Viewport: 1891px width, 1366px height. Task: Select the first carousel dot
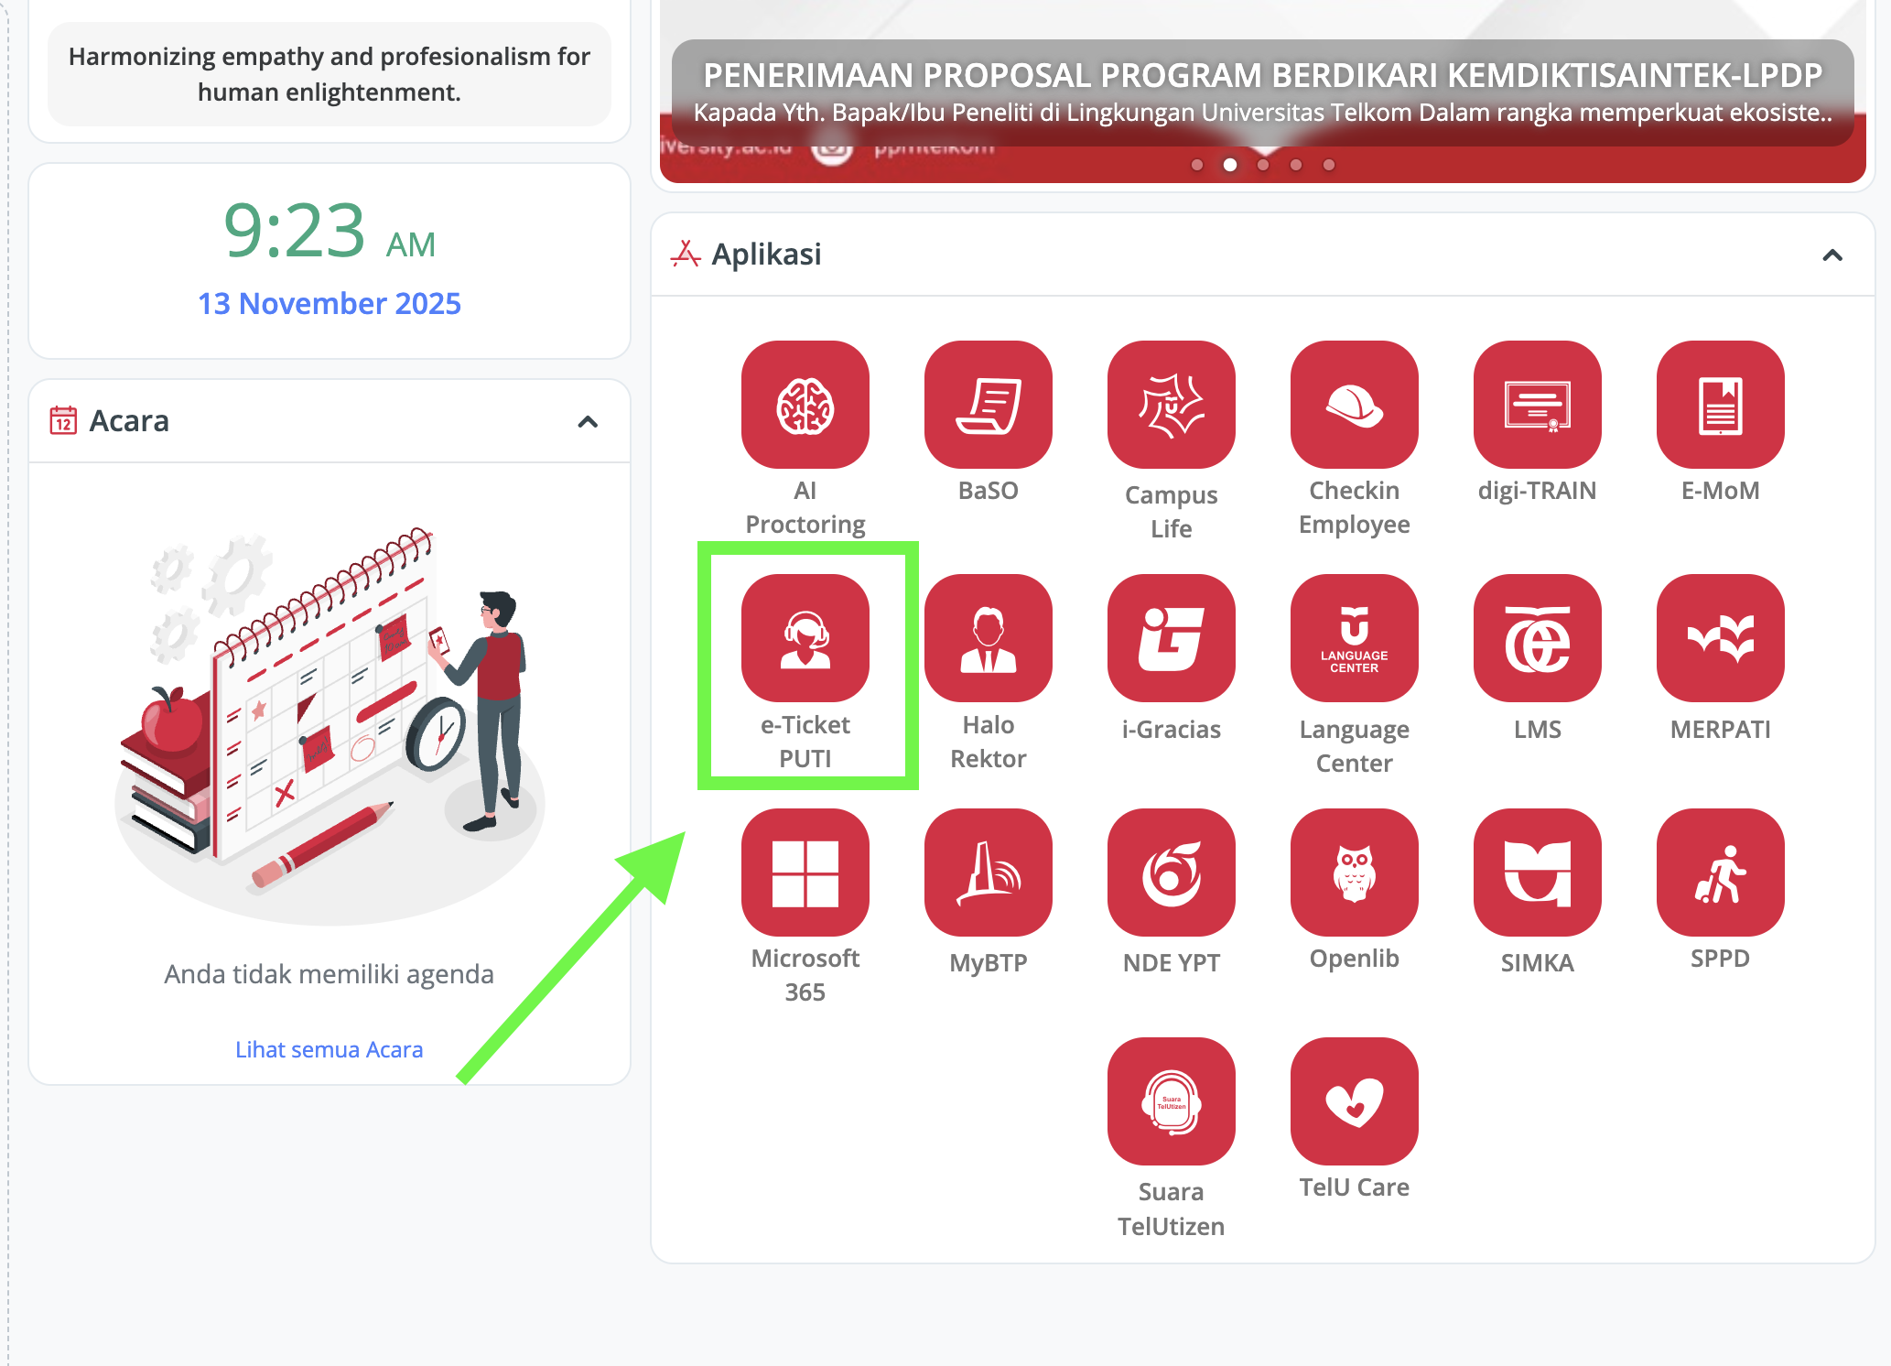[1197, 165]
